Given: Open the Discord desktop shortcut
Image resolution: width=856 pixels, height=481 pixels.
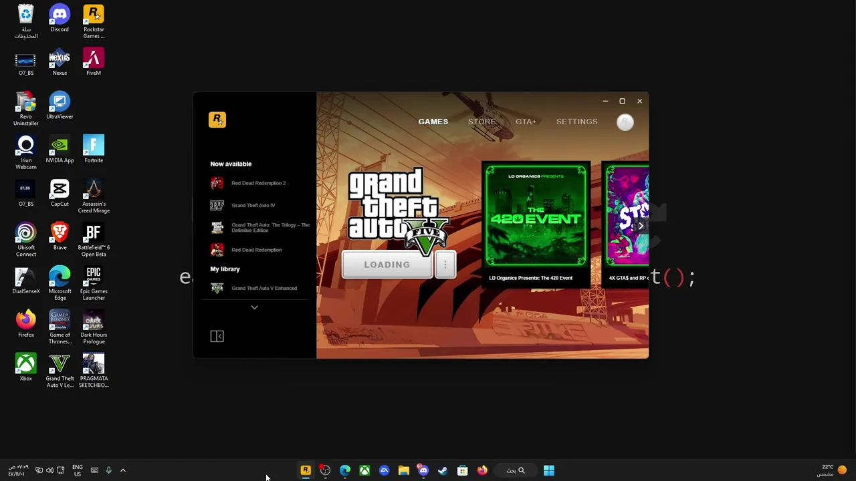Looking at the screenshot, I should pyautogui.click(x=60, y=19).
